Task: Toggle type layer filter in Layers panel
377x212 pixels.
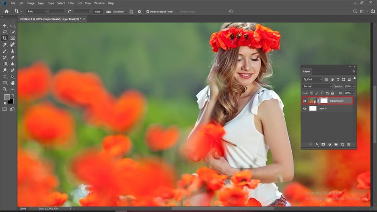Action: (338, 79)
